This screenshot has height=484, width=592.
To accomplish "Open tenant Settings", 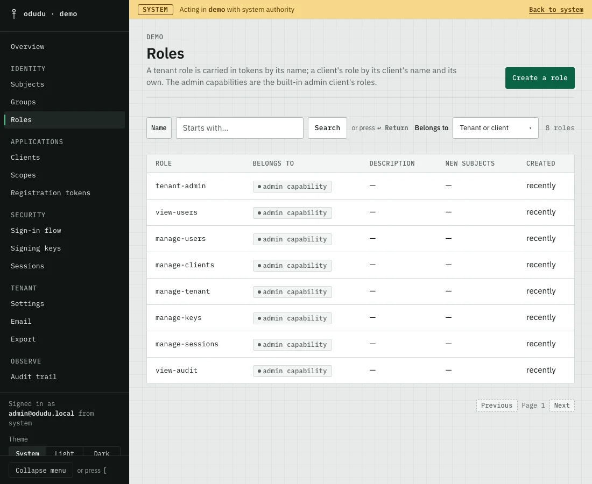I will [x=27, y=304].
